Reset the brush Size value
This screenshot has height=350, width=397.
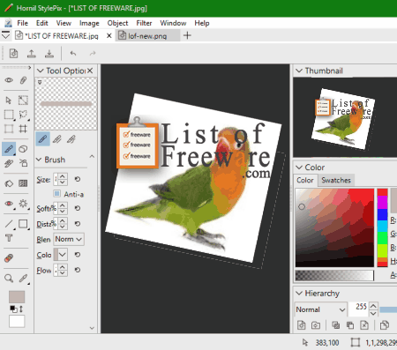coord(78,179)
